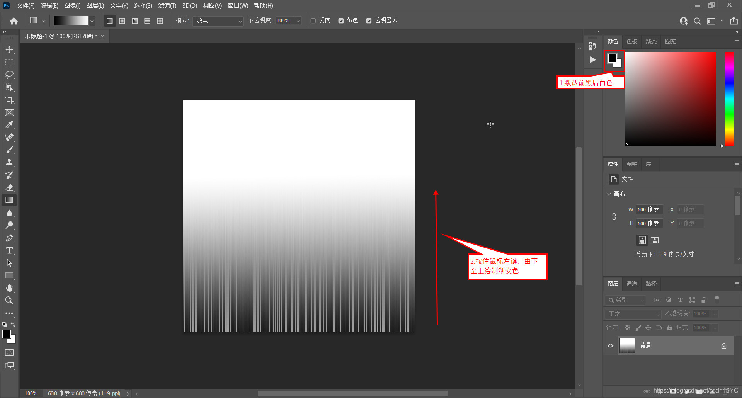Viewport: 742px width, 398px height.
Task: Open the 图像(I) menu
Action: coord(72,6)
